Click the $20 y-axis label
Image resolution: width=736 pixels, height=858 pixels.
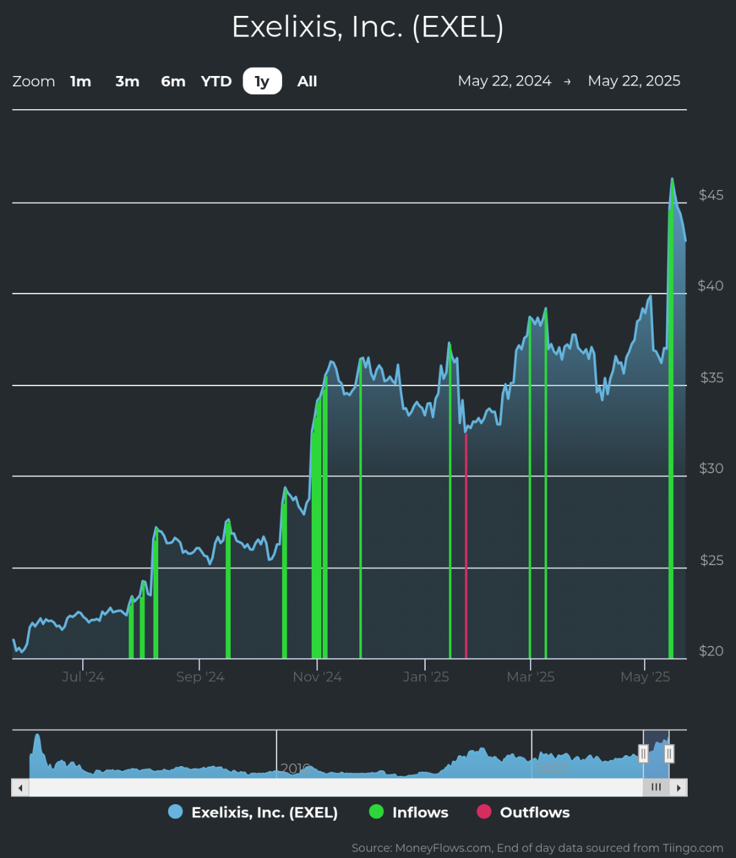[711, 651]
